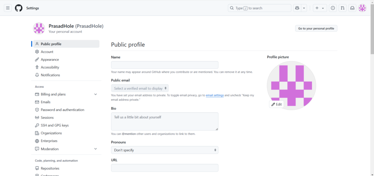The height and width of the screenshot is (176, 374).
Task: Click the Moderation report icon
Action: click(x=37, y=149)
